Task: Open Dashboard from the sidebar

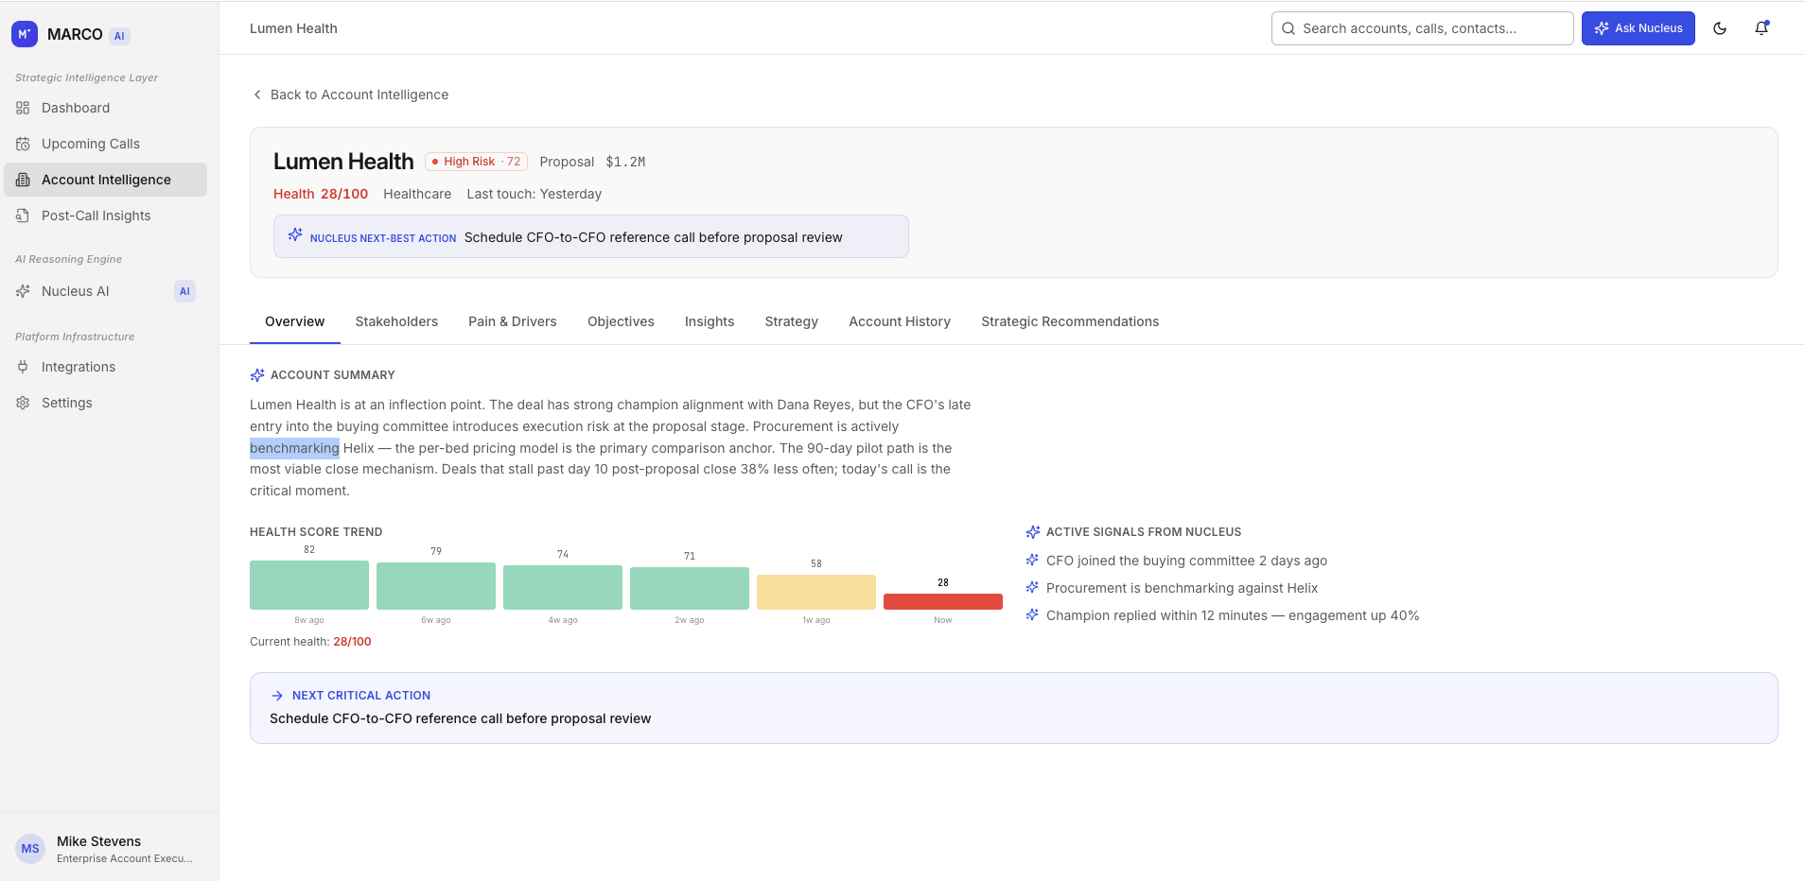Action: (x=105, y=108)
